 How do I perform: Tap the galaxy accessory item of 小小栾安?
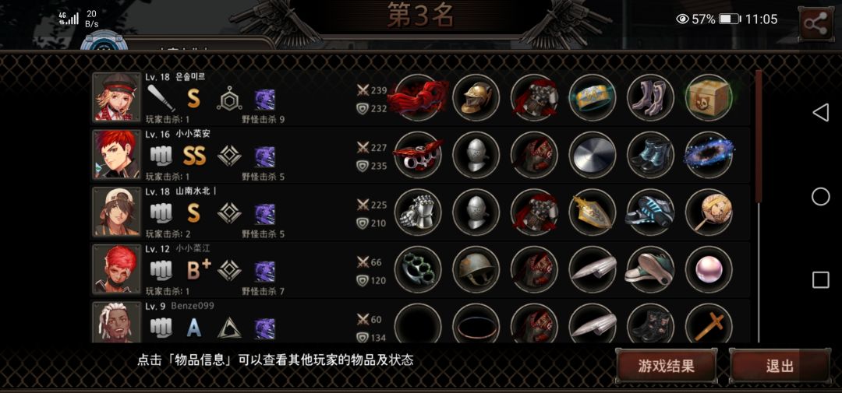709,155
